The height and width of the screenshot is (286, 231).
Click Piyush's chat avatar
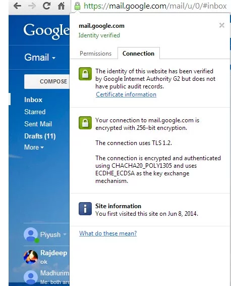(31, 234)
